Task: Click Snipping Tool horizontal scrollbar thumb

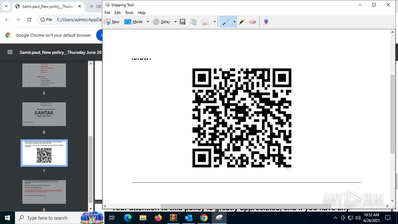Action: click(246, 206)
